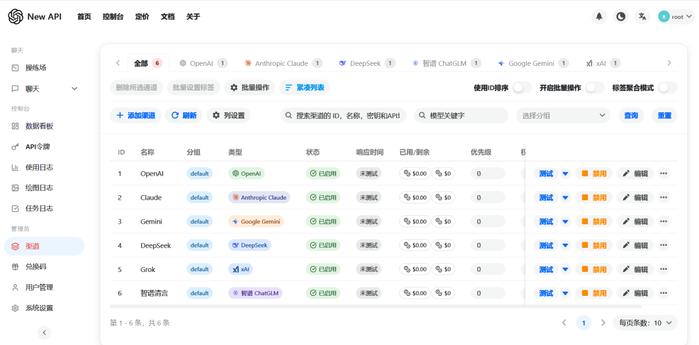The width and height of the screenshot is (699, 345).
Task: Disable the Gemini channel with 禁用
Action: (594, 222)
